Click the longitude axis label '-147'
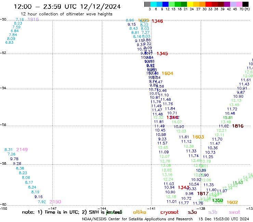This screenshot has width=253, height=222. click(52, 209)
